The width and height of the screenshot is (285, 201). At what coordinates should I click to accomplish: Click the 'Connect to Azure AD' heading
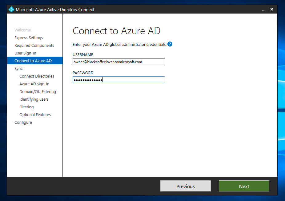pyautogui.click(x=117, y=31)
